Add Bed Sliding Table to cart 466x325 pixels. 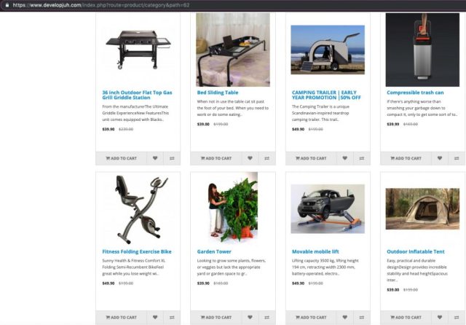point(216,158)
